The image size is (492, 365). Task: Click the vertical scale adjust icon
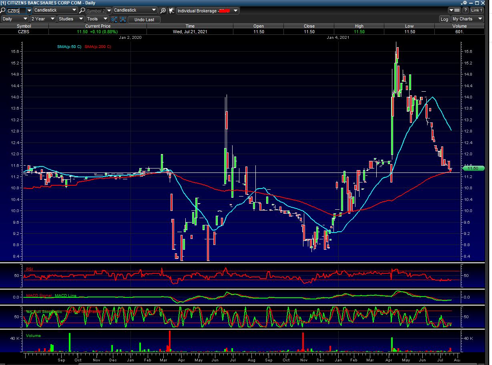[x=114, y=19]
